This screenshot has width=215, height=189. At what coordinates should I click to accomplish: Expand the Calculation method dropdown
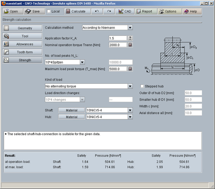click(130, 28)
